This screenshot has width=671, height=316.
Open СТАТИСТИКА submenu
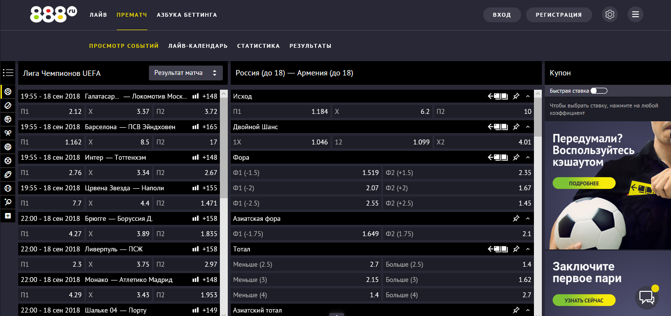(x=258, y=46)
